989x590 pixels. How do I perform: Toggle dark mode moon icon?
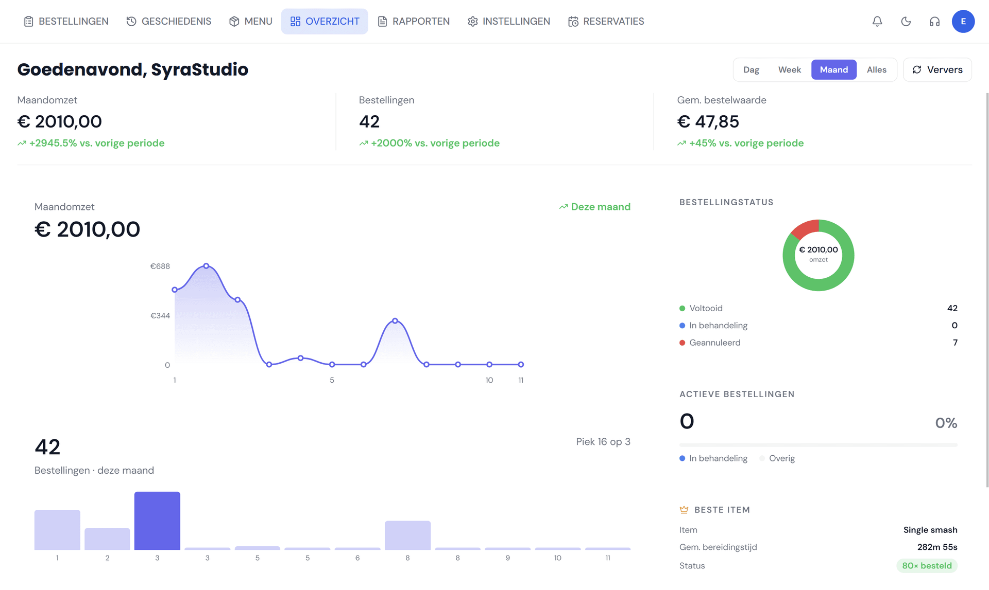click(x=906, y=22)
